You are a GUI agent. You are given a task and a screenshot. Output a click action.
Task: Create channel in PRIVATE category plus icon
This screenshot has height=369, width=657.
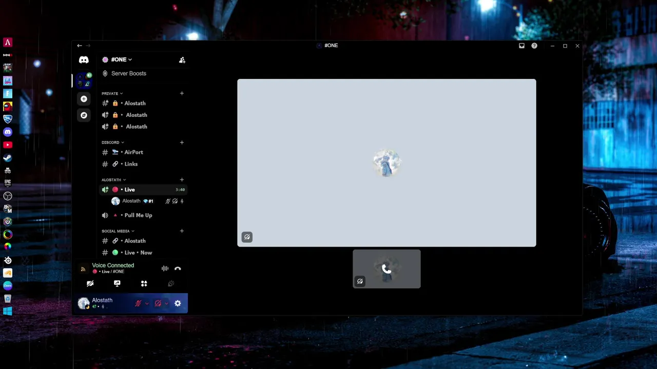[182, 93]
